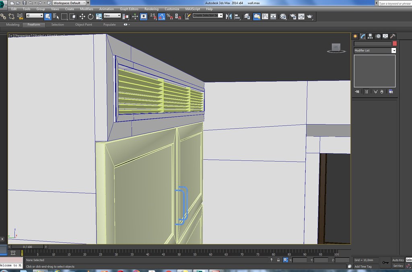The width and height of the screenshot is (412, 272).
Task: Click the Set Key button
Action: point(398,266)
